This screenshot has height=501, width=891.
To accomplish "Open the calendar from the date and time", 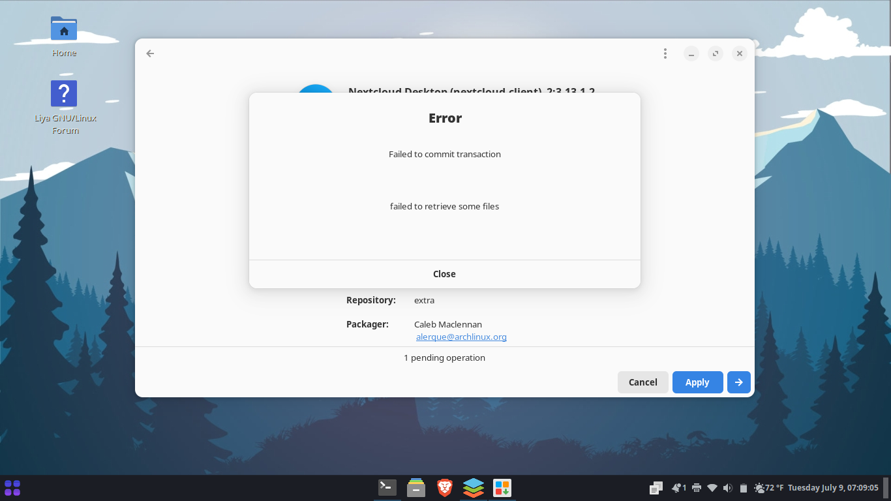I will [x=833, y=488].
